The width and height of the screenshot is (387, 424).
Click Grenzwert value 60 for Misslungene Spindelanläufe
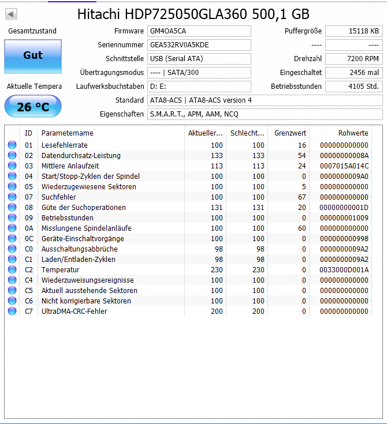click(x=302, y=228)
